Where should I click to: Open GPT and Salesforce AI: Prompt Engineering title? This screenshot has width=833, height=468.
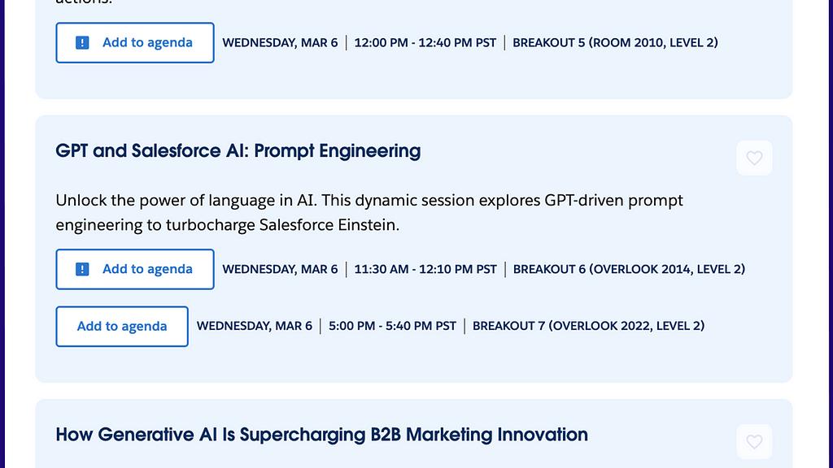pyautogui.click(x=238, y=151)
